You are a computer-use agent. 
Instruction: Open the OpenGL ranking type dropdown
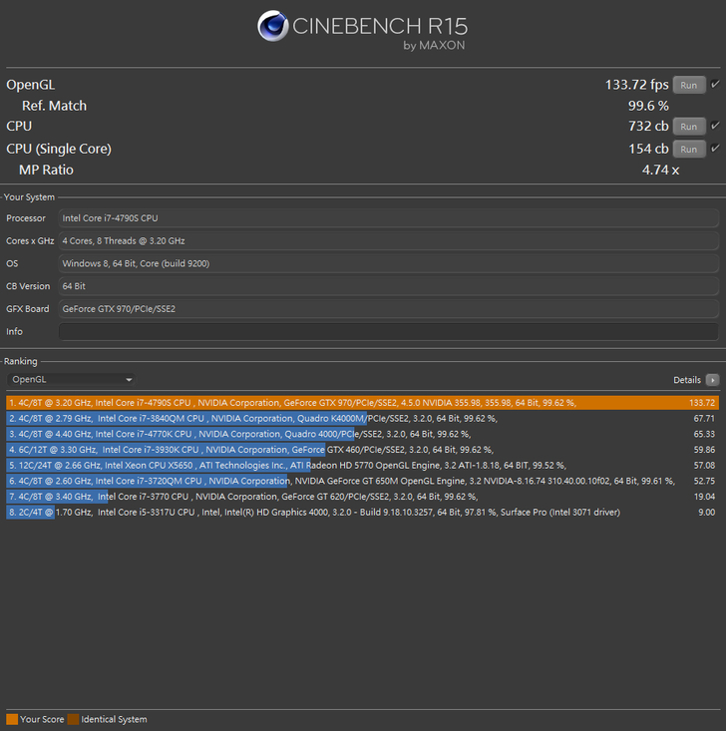[71, 380]
